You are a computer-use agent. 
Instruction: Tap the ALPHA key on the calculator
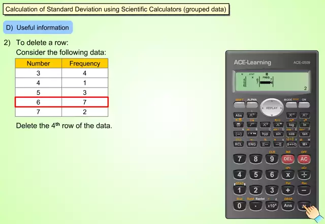point(252,104)
